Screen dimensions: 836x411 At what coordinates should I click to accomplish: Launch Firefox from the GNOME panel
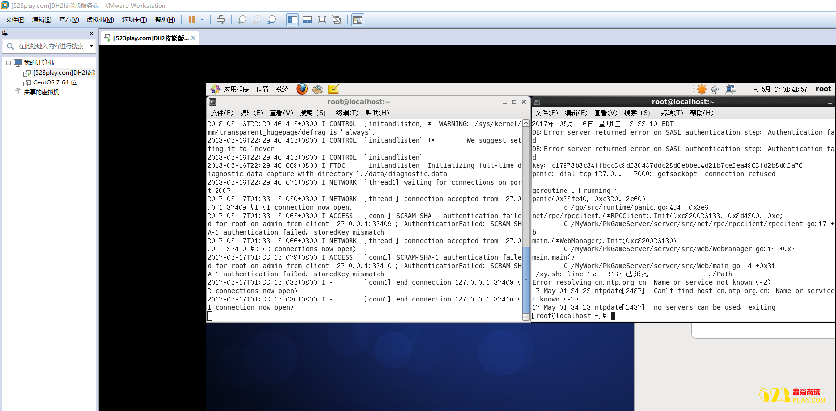click(302, 89)
